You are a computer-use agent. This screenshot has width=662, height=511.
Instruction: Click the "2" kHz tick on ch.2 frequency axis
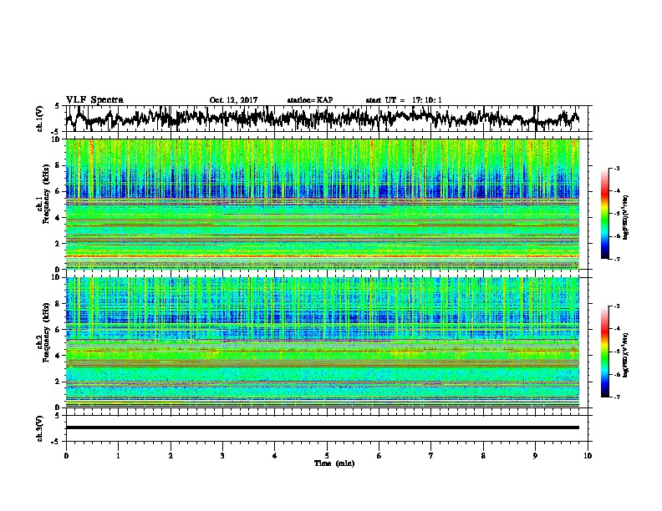[x=59, y=382]
